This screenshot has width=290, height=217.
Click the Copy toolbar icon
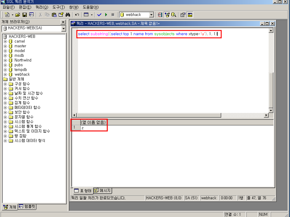tap(47, 15)
